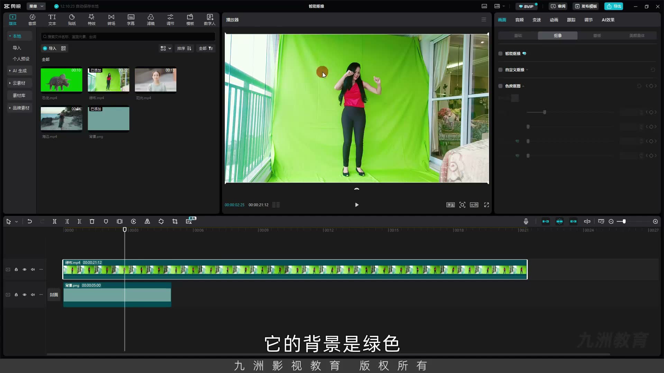The image size is (664, 373).
Task: Toggle visibility eye of 绿布.mp4 track
Action: (25, 269)
